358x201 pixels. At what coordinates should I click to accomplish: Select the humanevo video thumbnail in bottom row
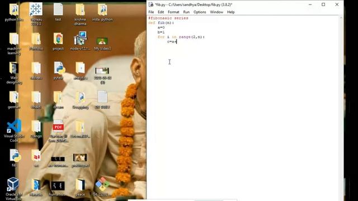pyautogui.click(x=58, y=189)
